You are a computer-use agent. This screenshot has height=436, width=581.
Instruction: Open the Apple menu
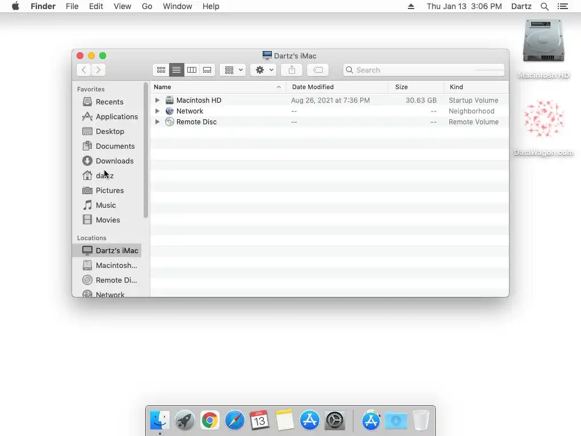(x=15, y=6)
